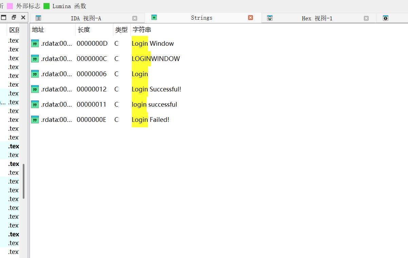Sort by the 地址 column header

(53, 30)
